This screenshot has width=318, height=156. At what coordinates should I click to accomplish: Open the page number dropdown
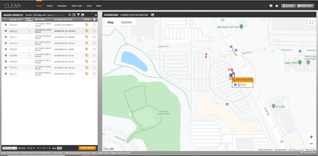(x=59, y=148)
